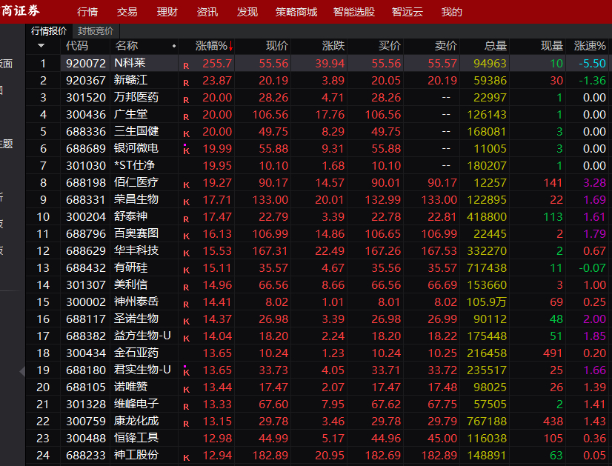Click the K tag on 益方生物-U row
612x466 pixels.
[x=186, y=339]
